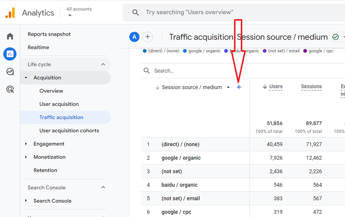Image resolution: width=345 pixels, height=217 pixels.
Task: Click the table search magnifier icon
Action: [146, 71]
